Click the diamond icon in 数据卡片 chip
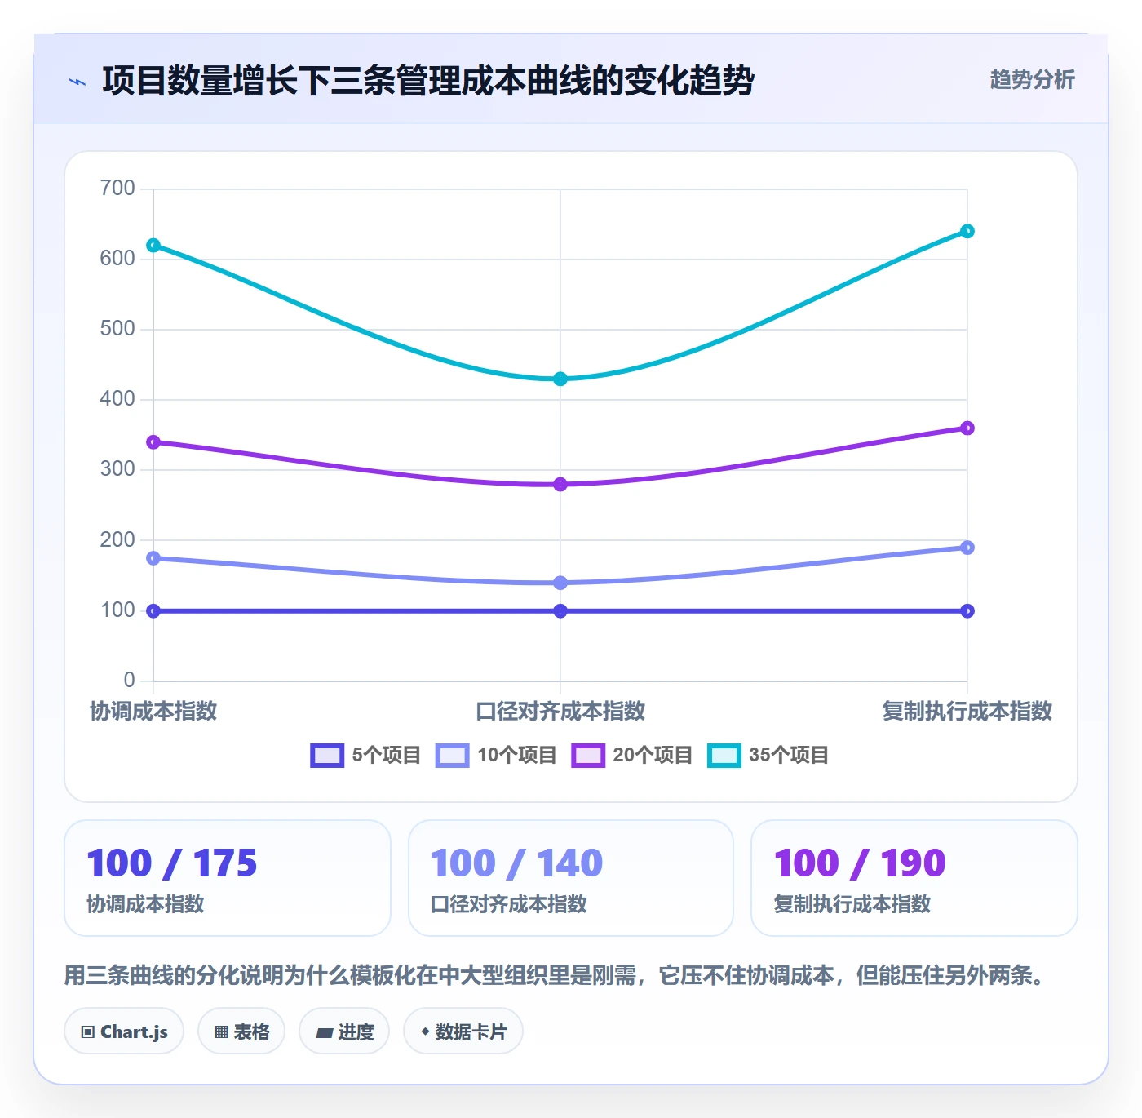This screenshot has height=1118, width=1142. coord(425,1031)
